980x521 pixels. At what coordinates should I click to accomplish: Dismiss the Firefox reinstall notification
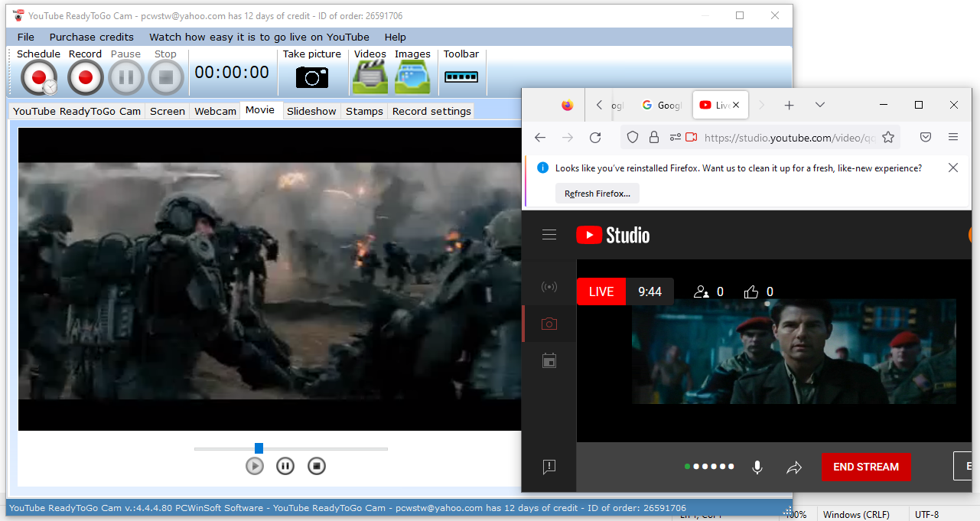point(953,168)
